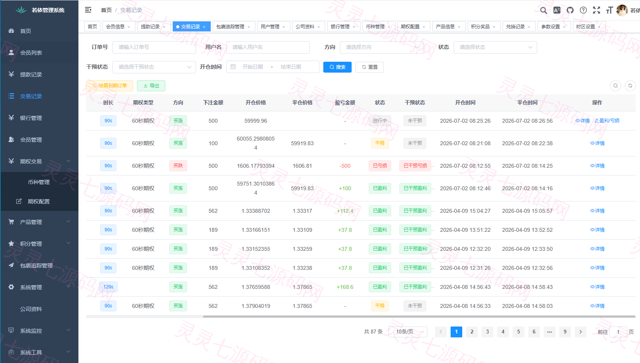This screenshot has height=363, width=640.
Task: Click the 订单号 input field
Action: point(154,47)
